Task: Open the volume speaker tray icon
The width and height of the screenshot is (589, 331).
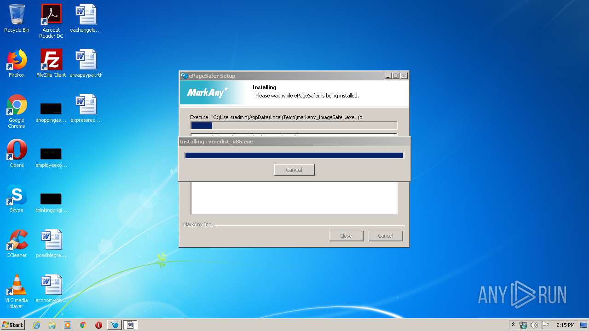Action: 534,325
